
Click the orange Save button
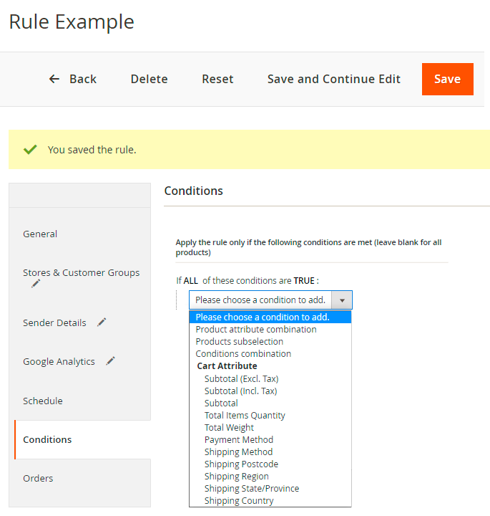click(448, 79)
